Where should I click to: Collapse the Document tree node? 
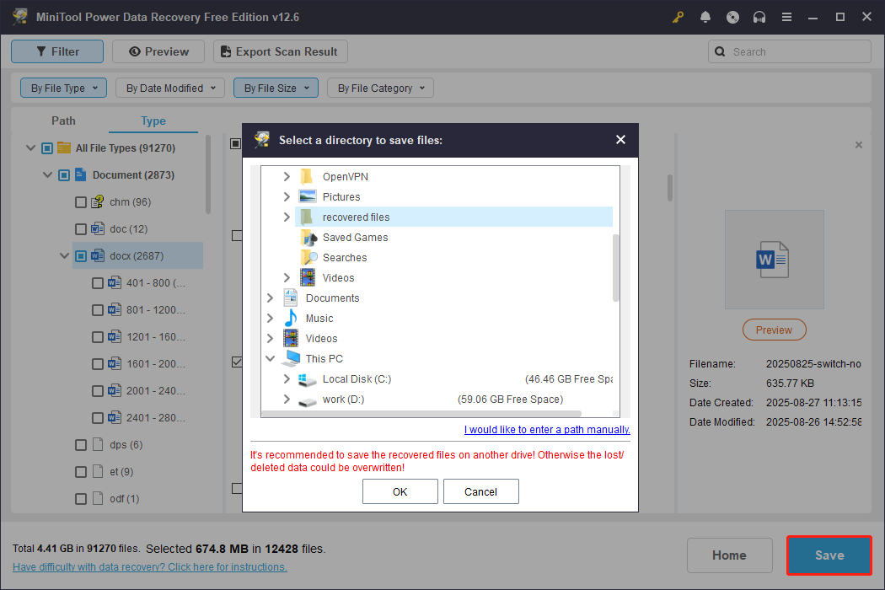click(x=48, y=174)
